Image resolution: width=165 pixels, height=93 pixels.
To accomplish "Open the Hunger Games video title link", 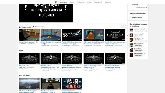I will (28, 42).
